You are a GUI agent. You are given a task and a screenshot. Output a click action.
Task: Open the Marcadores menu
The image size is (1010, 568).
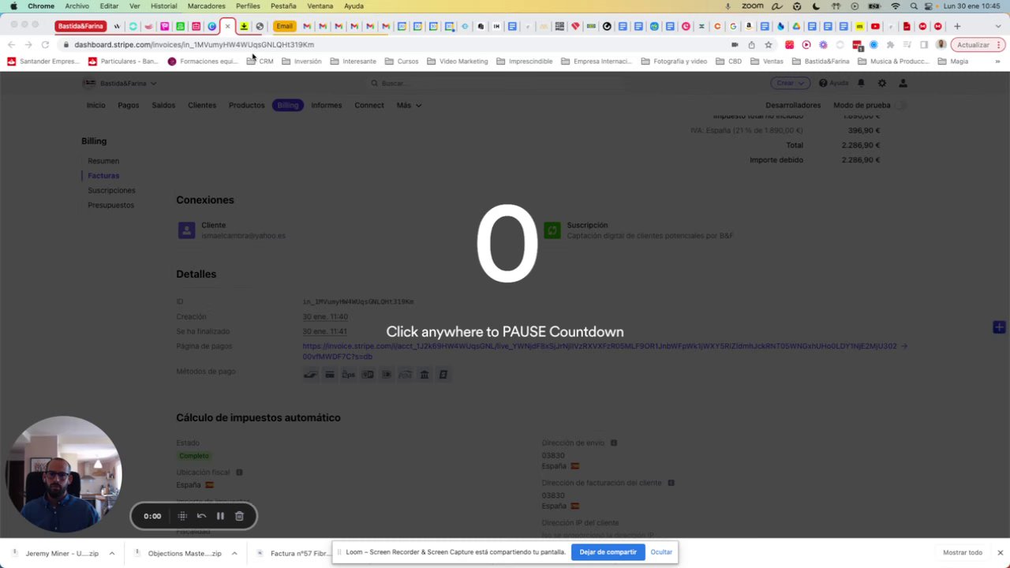206,6
